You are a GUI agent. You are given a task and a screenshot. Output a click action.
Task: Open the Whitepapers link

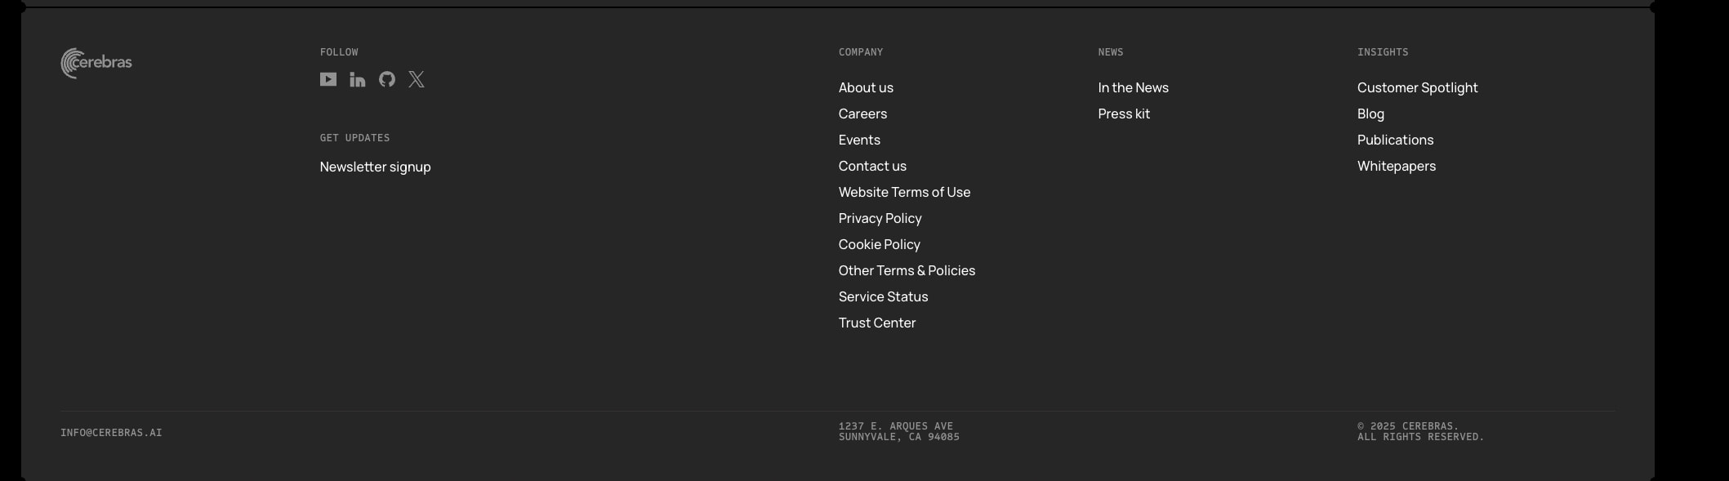coord(1396,166)
